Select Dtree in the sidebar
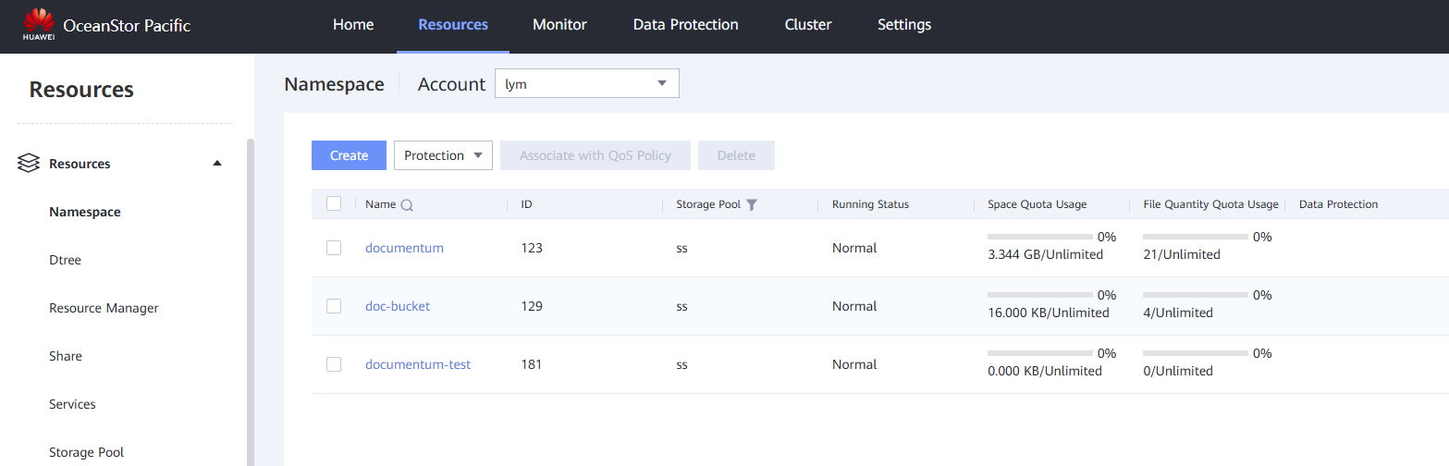The width and height of the screenshot is (1449, 466). [66, 260]
